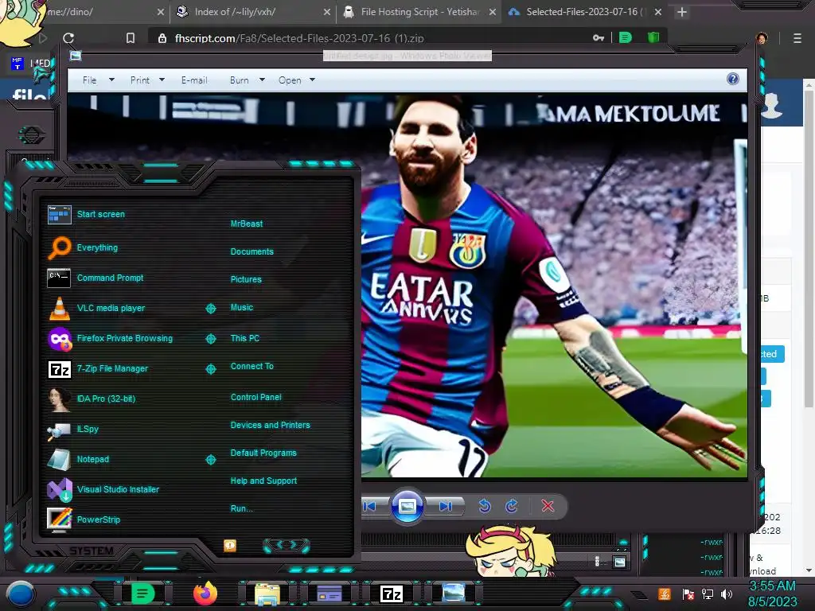
Task: Expand Notepad jump list arrow
Action: (210, 460)
